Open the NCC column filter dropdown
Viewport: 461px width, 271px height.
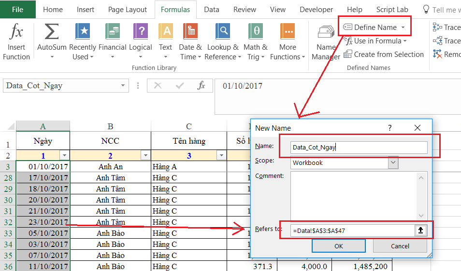coord(145,155)
